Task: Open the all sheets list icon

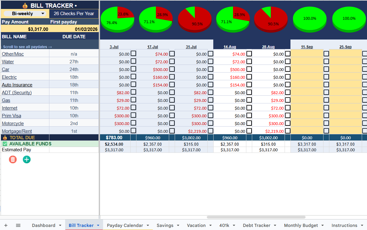Action: tap(18, 225)
